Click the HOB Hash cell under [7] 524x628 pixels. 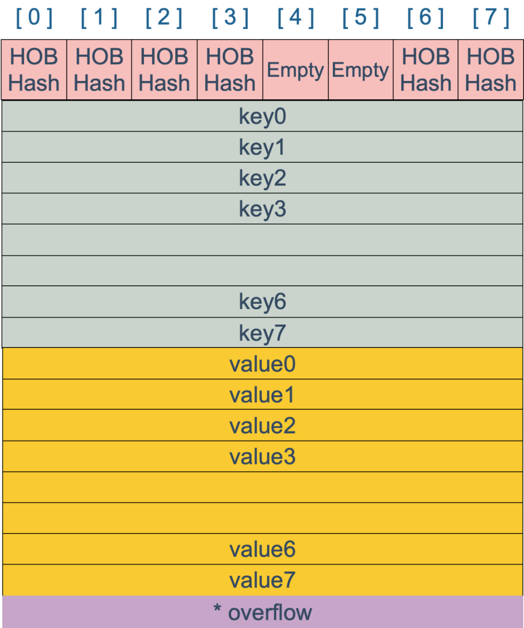coord(491,70)
